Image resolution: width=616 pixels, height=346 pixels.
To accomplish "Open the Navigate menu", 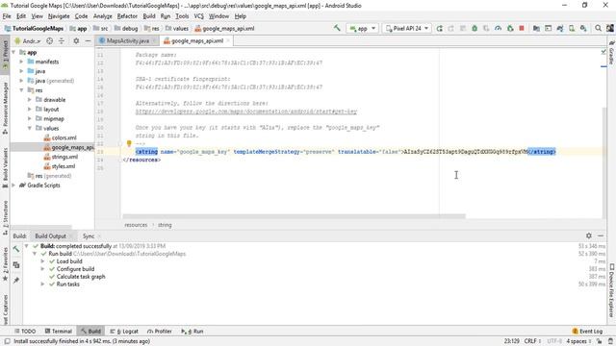I will point(59,16).
